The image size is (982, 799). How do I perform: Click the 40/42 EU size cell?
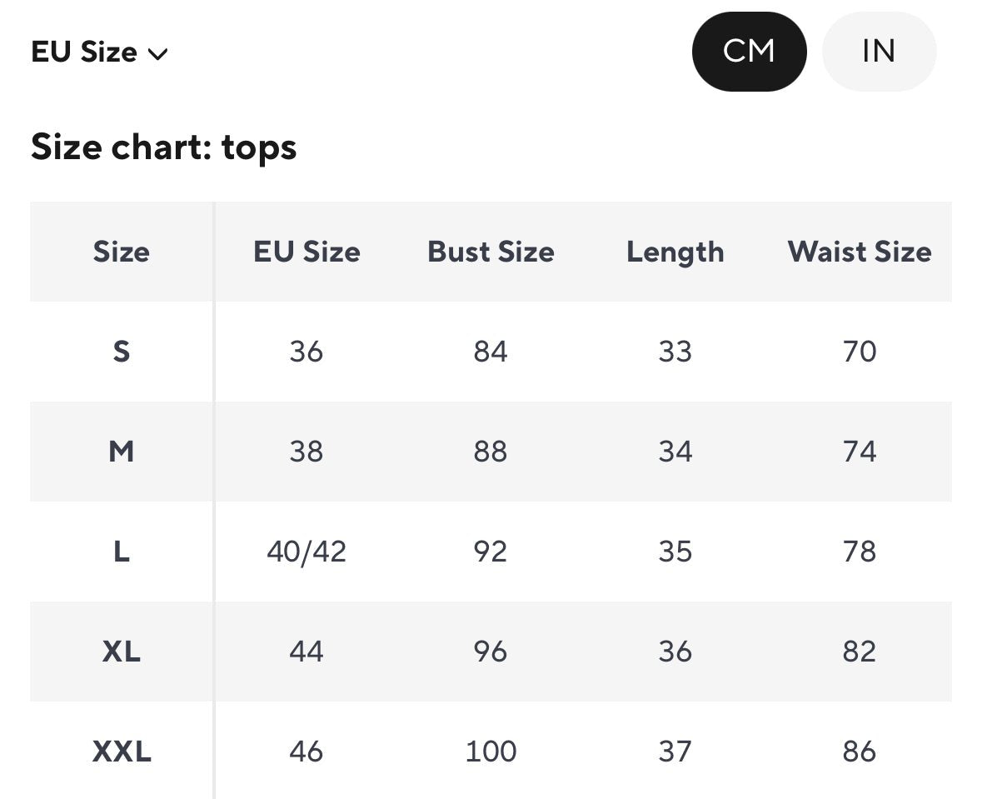[x=307, y=552]
